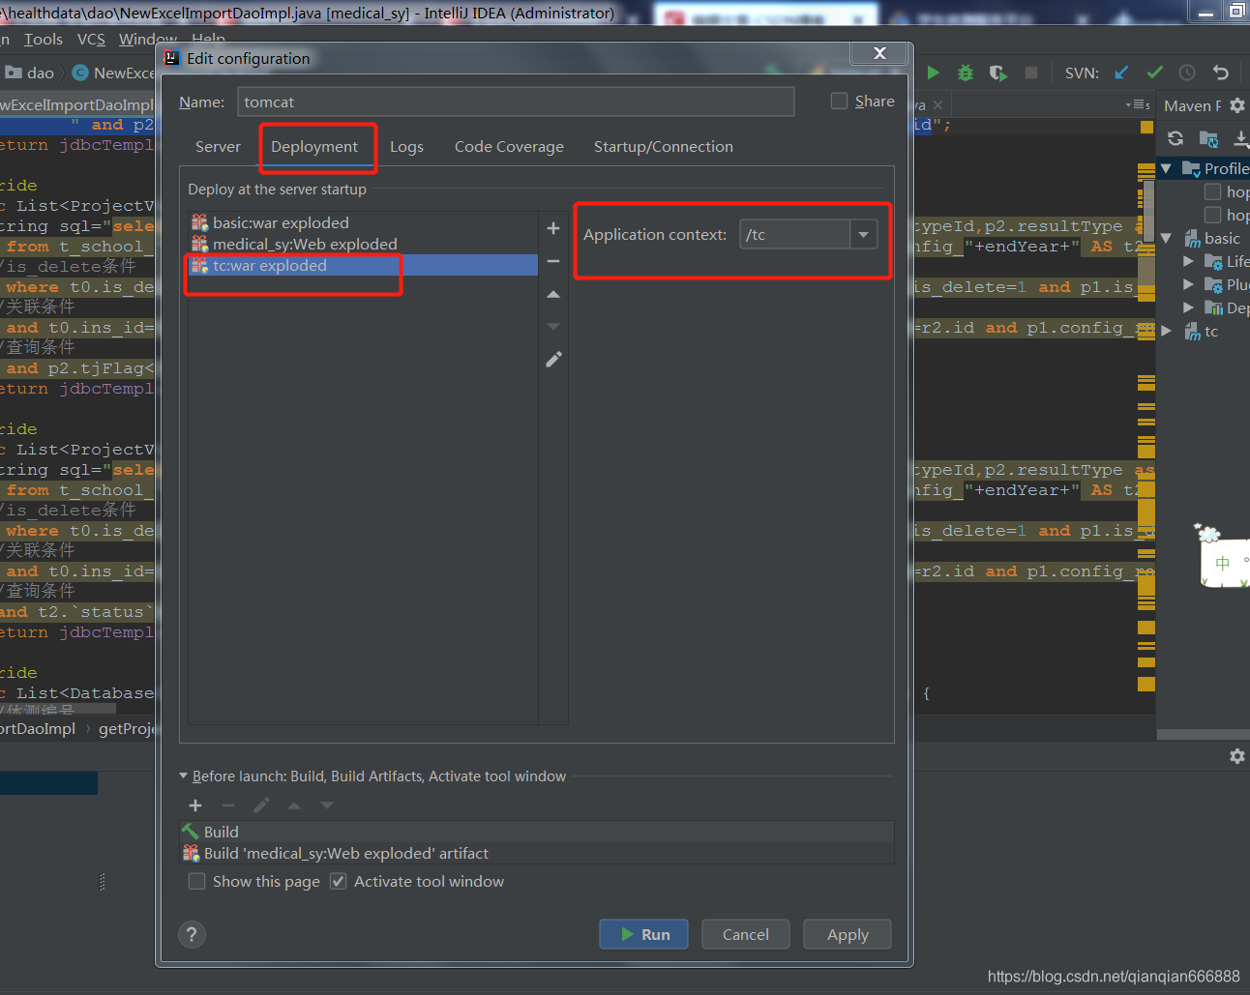This screenshot has height=995, width=1250.
Task: Select Build 'medical_sy:Web exploded' artifact task
Action: (x=537, y=853)
